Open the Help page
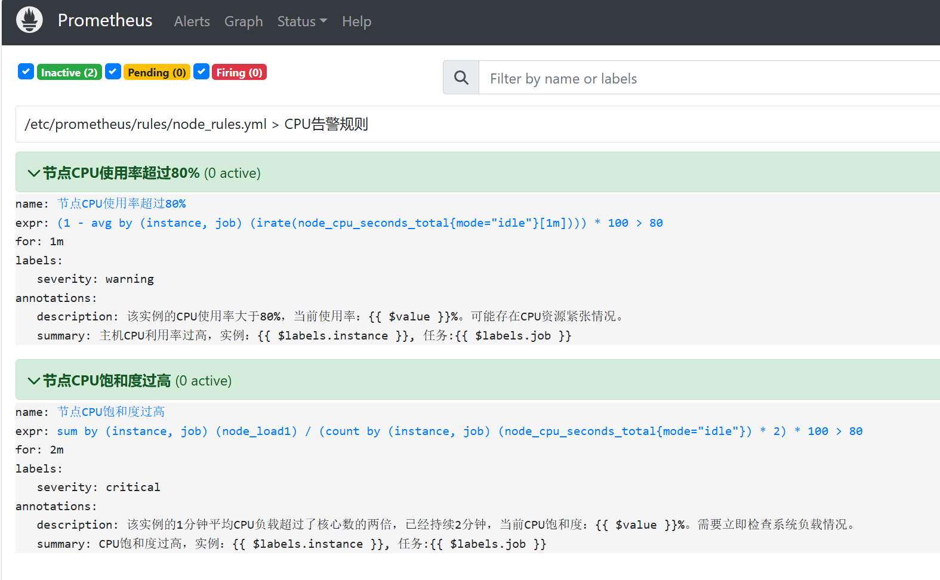This screenshot has height=580, width=940. click(356, 21)
